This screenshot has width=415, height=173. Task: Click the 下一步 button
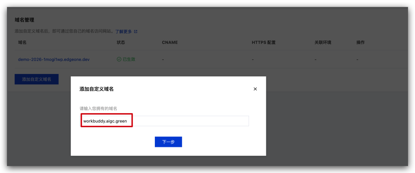click(x=168, y=142)
